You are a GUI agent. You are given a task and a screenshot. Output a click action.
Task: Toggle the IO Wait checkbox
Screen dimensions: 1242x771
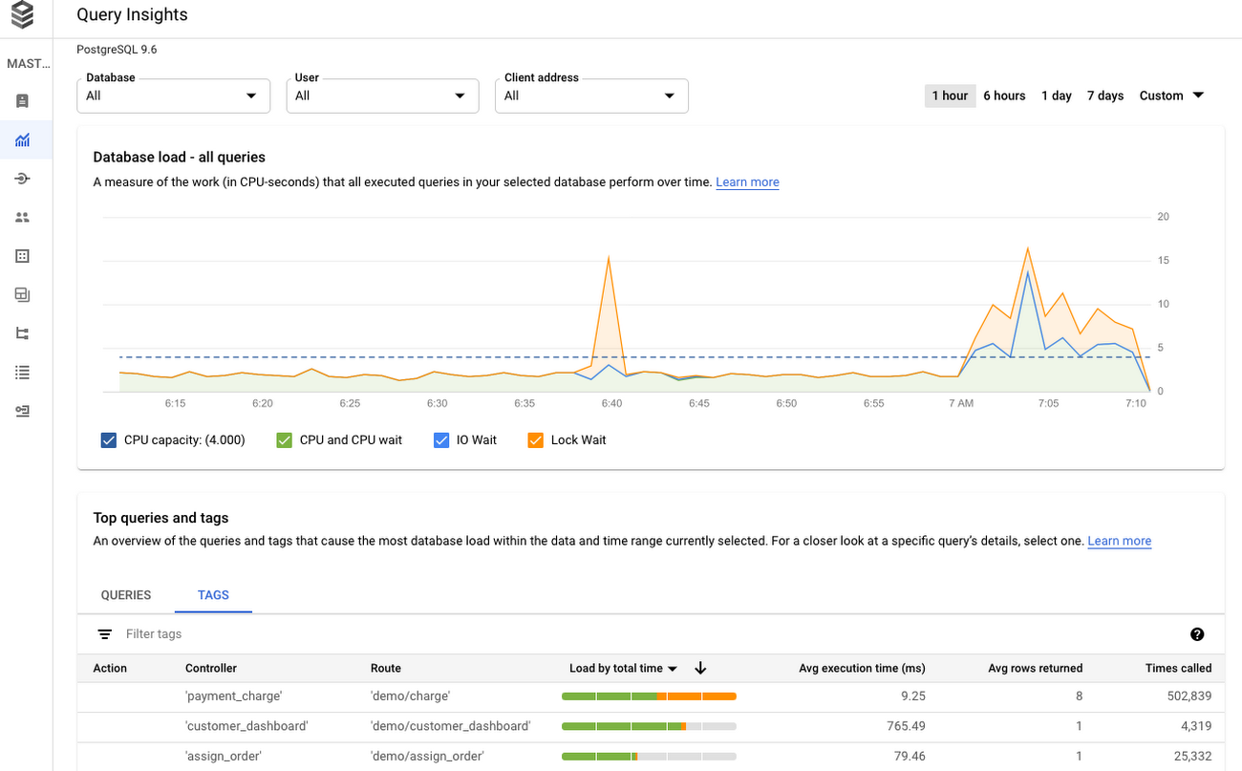441,440
